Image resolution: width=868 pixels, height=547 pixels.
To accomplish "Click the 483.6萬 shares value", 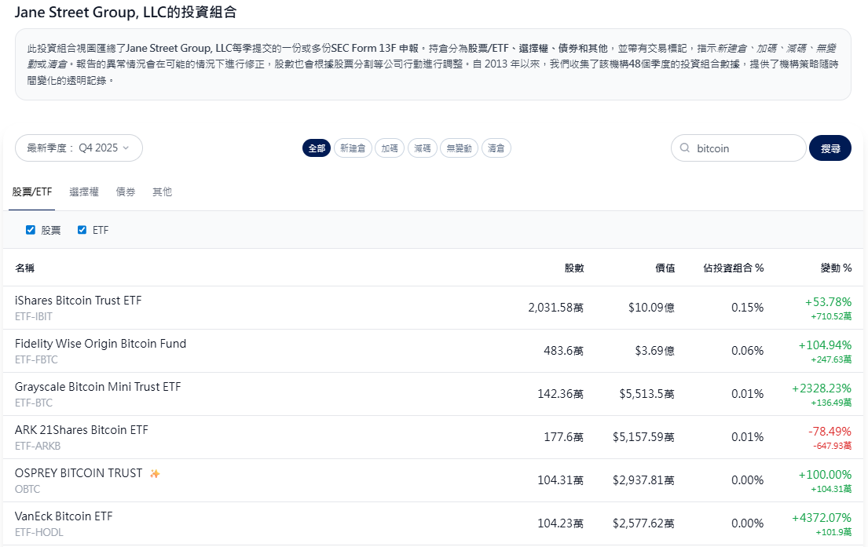I will 563,351.
